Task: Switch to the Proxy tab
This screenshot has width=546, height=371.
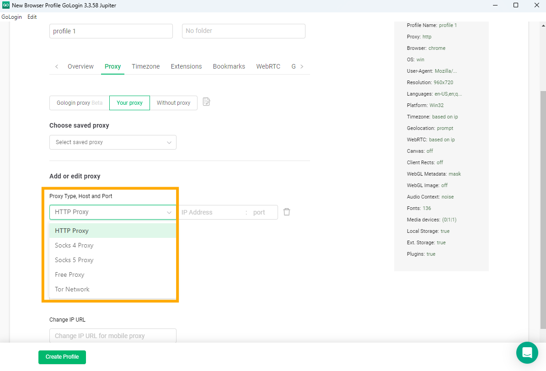Action: [112, 66]
